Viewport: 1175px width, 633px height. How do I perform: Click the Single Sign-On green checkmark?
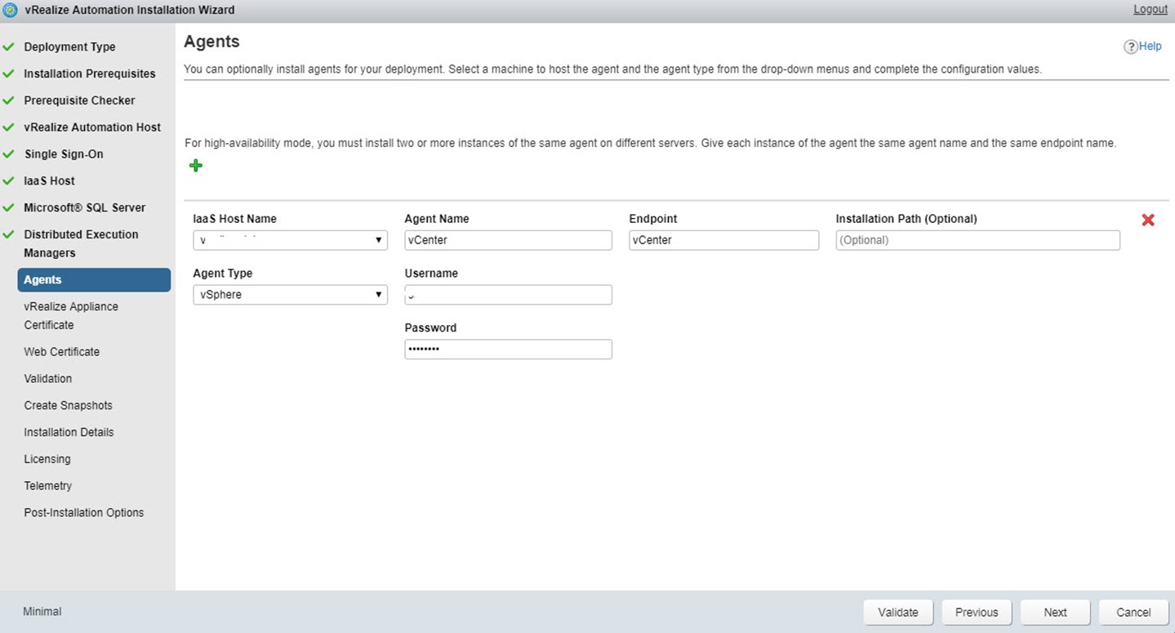9,154
